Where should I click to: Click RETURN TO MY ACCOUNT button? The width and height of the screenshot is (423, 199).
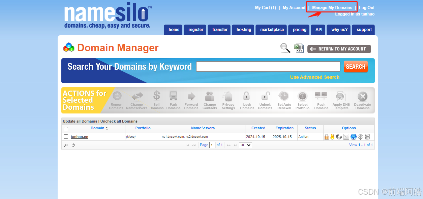tap(339, 49)
